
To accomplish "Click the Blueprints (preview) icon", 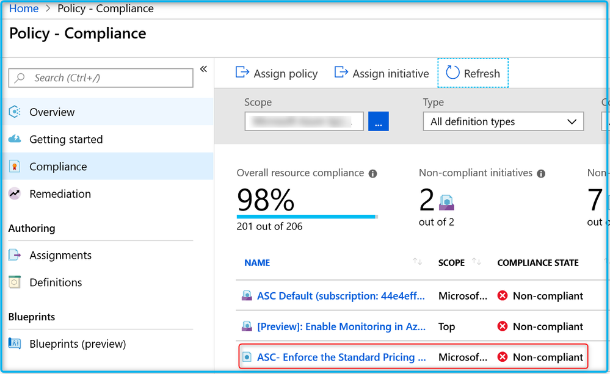I will tap(15, 343).
